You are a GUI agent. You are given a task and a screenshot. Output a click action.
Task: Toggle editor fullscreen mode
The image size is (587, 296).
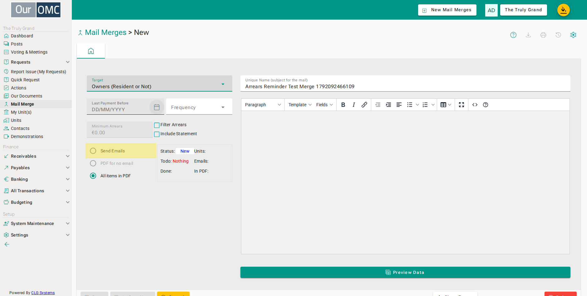coord(461,105)
